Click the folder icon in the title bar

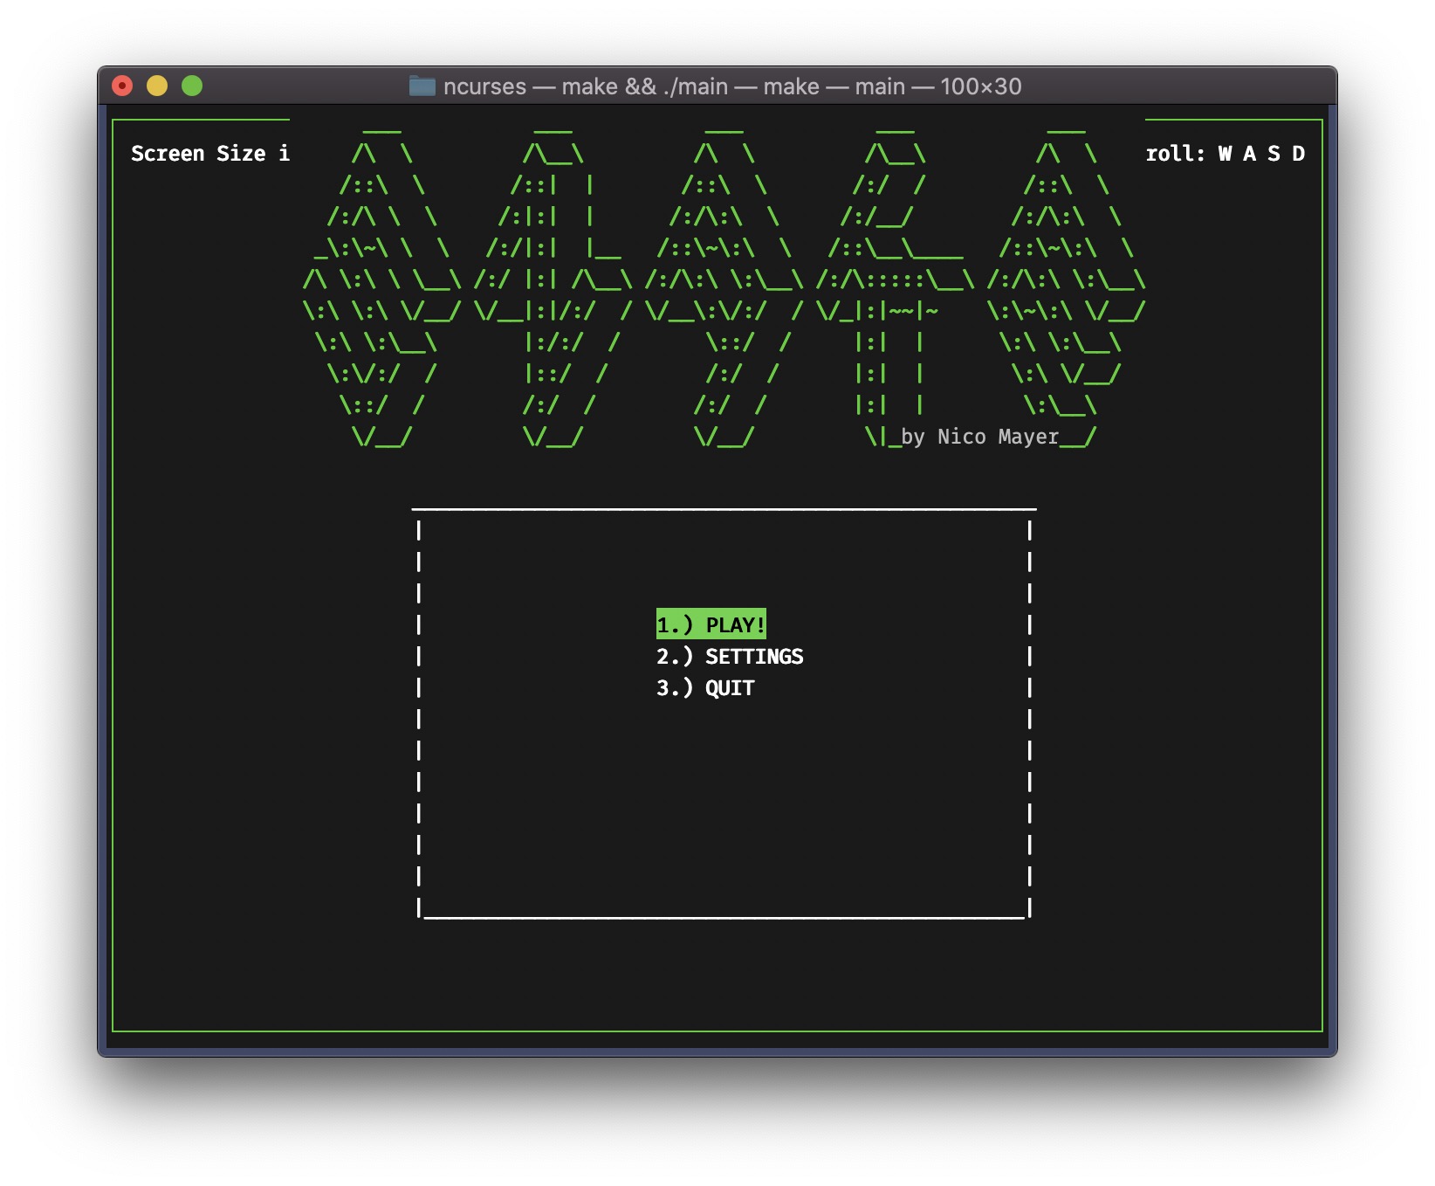424,86
